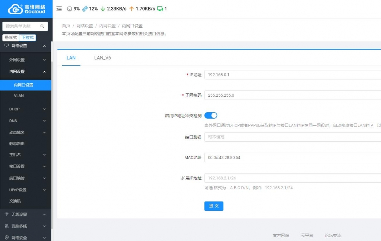This screenshot has height=241, width=381.
Task: Collapse sidebar with the menu fold icon
Action: tap(59, 9)
